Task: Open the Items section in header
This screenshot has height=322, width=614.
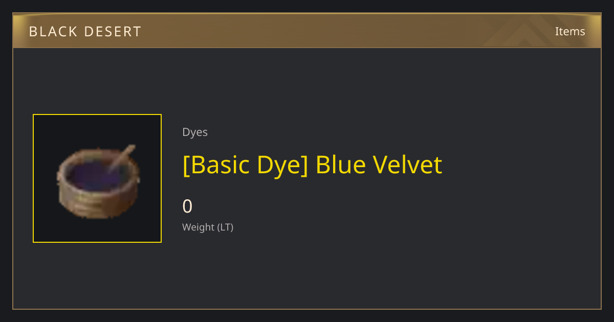Action: (x=570, y=31)
